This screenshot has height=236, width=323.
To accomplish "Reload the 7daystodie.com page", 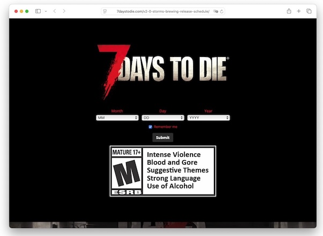I will [221, 11].
